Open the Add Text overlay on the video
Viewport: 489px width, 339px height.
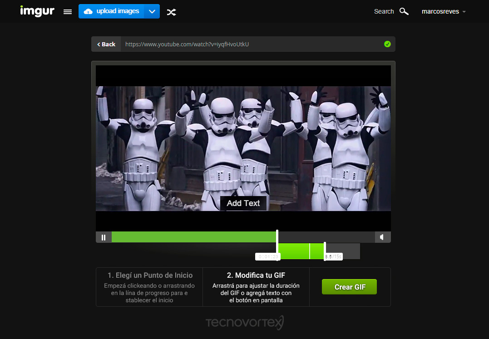(x=243, y=203)
